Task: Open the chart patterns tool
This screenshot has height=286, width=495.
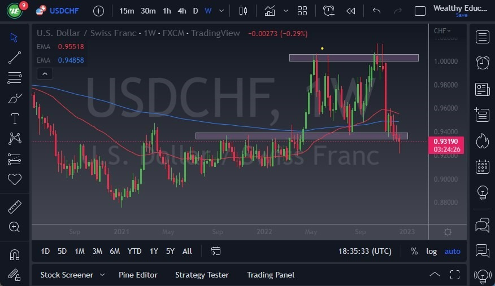Action: (15, 139)
